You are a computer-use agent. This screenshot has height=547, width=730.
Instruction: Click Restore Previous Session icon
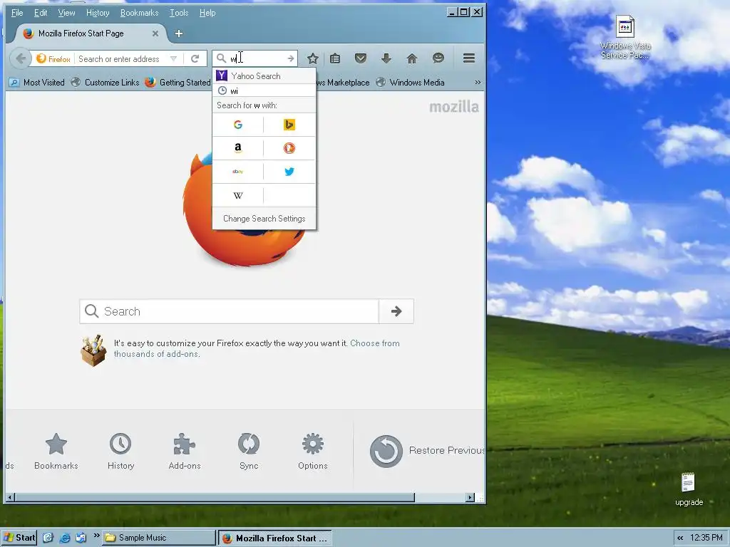(386, 451)
